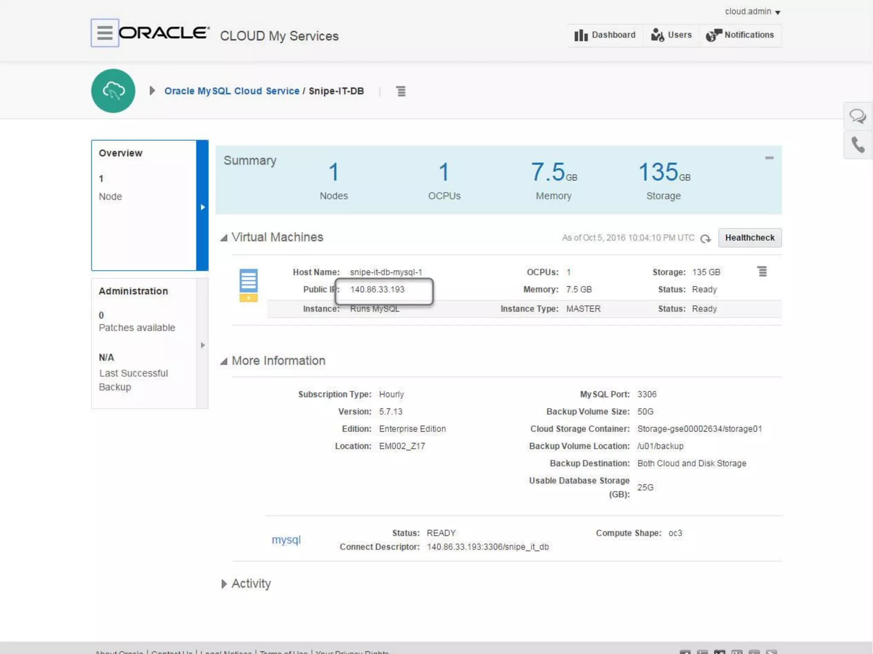Open the VM node actions menu

click(762, 272)
